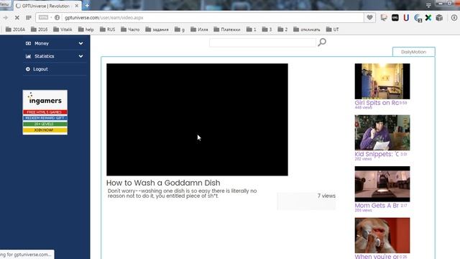460x259 pixels.
Task: Open the Илля bookmarks folder
Action: coord(199,29)
